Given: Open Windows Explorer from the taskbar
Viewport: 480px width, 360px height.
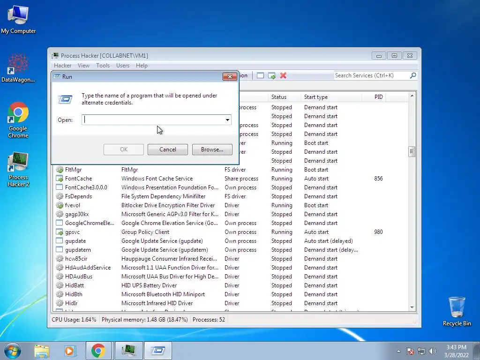Looking at the screenshot, I should pos(42,351).
